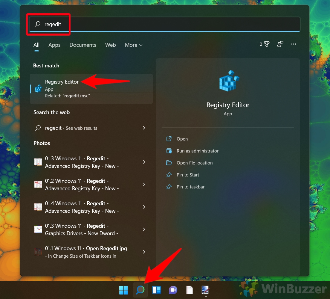Click the Open action's arrow-box icon
Image resolution: width=330 pixels, height=299 pixels.
tap(169, 139)
